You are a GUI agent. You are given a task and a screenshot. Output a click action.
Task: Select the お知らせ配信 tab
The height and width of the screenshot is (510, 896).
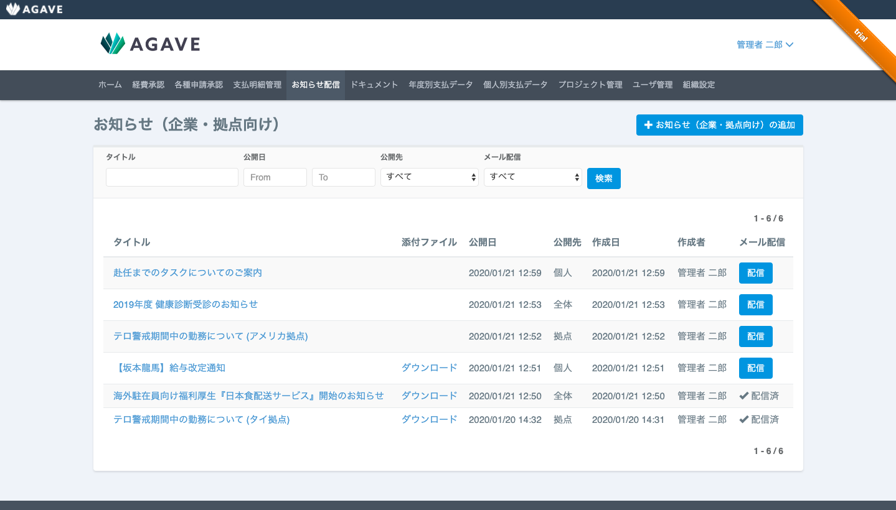pyautogui.click(x=316, y=85)
